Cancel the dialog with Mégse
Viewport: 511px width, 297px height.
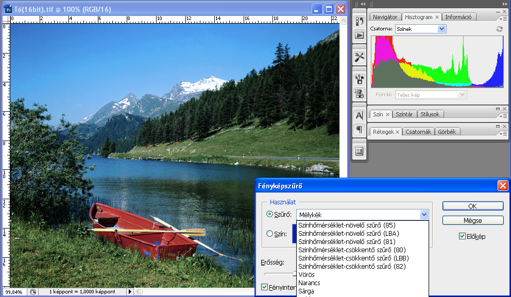pos(472,220)
